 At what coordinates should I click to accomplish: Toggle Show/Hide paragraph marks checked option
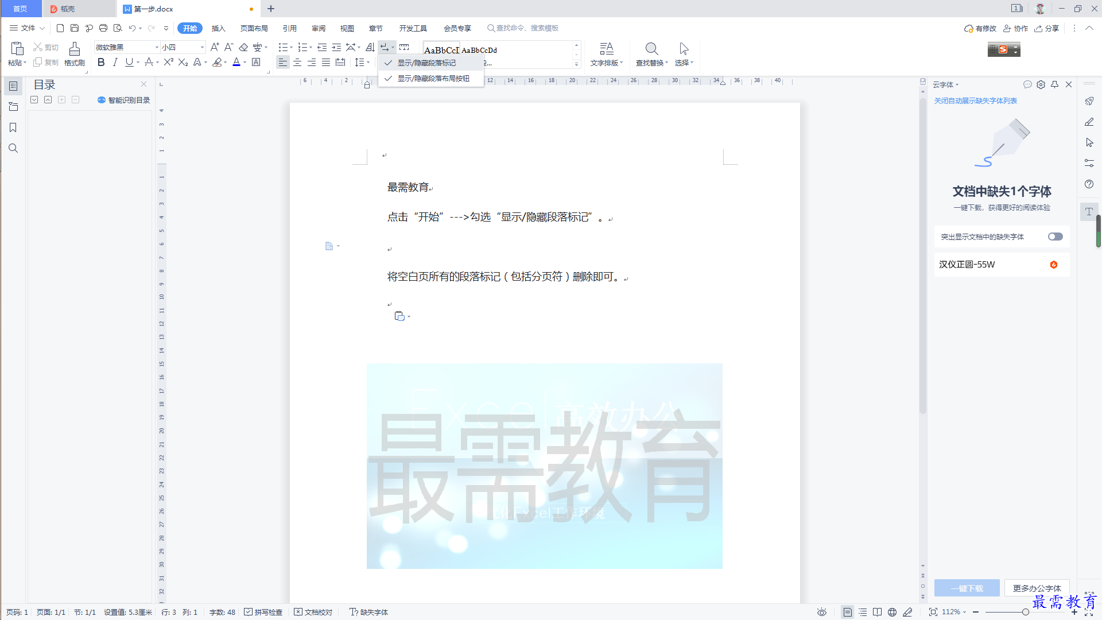pos(430,63)
